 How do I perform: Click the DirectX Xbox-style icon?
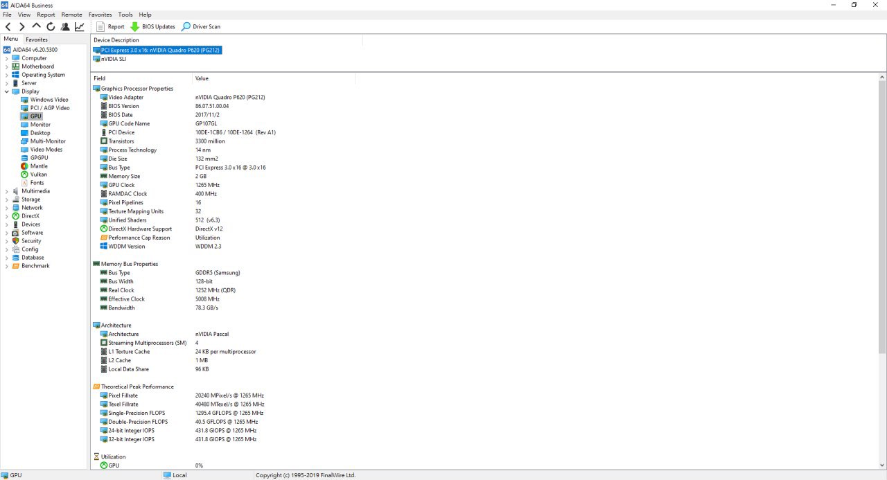16,216
